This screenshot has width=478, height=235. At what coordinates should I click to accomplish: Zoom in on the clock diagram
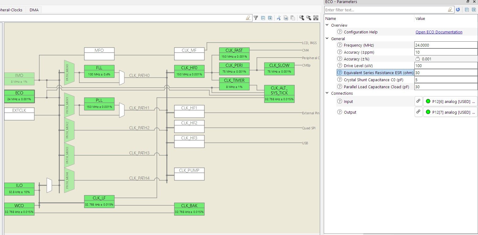(x=302, y=18)
